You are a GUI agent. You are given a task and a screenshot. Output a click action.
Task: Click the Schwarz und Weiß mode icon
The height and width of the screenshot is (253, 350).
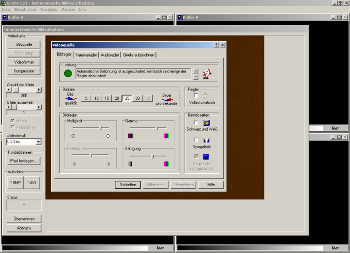point(206,123)
